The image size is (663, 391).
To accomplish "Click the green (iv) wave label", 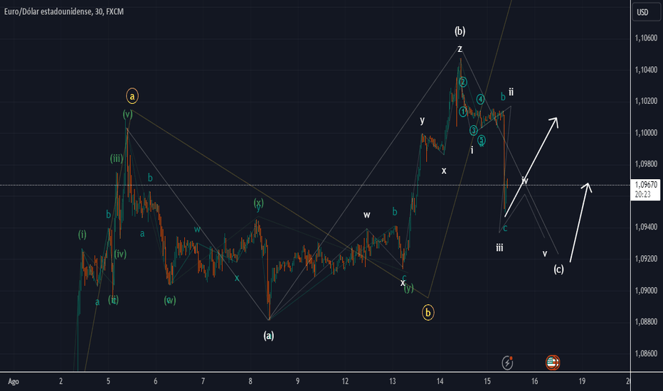I will click(x=120, y=254).
